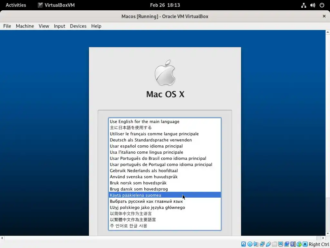This screenshot has width=330, height=248.
Task: Select Użyj polskiego jako języka głównego
Action: click(x=165, y=207)
